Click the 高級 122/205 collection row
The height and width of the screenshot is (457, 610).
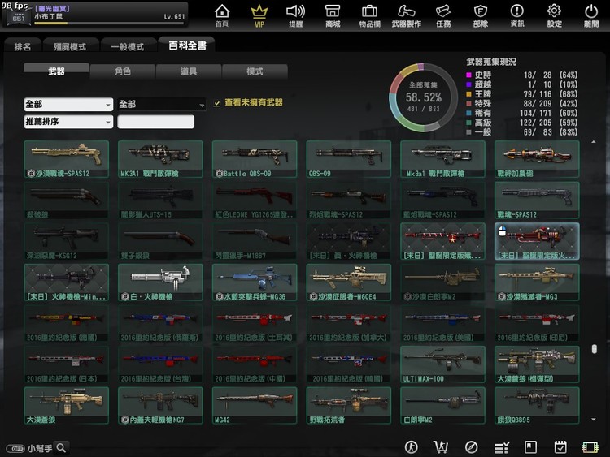pos(521,123)
